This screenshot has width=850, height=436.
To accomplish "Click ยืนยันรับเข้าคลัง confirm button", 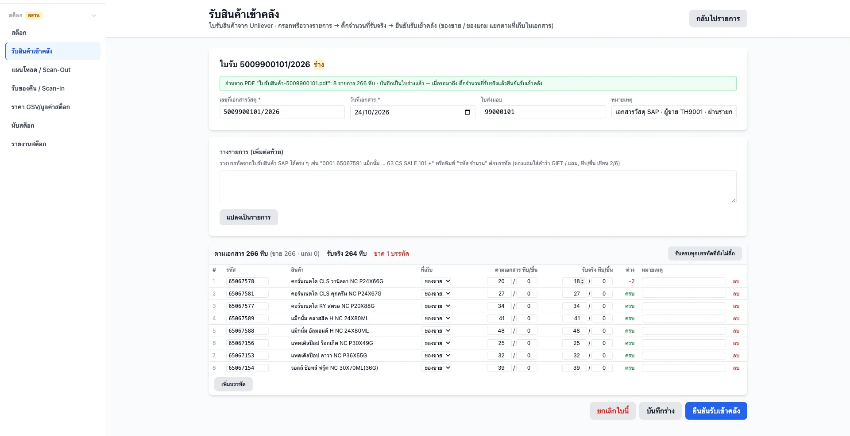I will [716, 411].
